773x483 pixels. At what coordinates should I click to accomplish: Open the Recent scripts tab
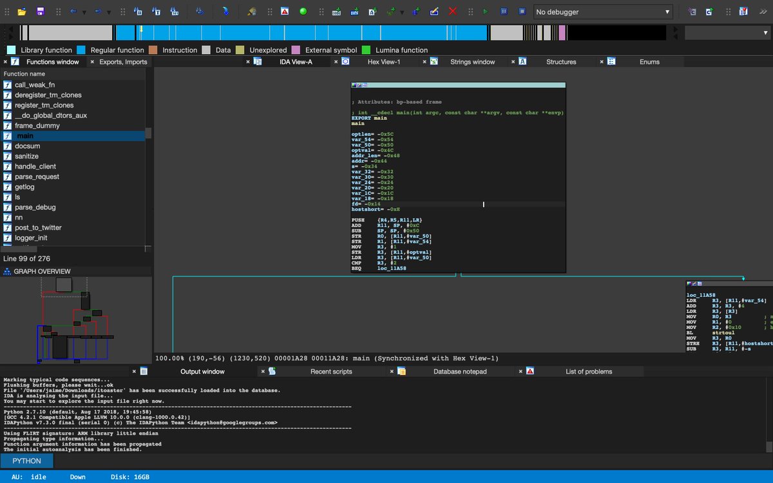pyautogui.click(x=331, y=372)
